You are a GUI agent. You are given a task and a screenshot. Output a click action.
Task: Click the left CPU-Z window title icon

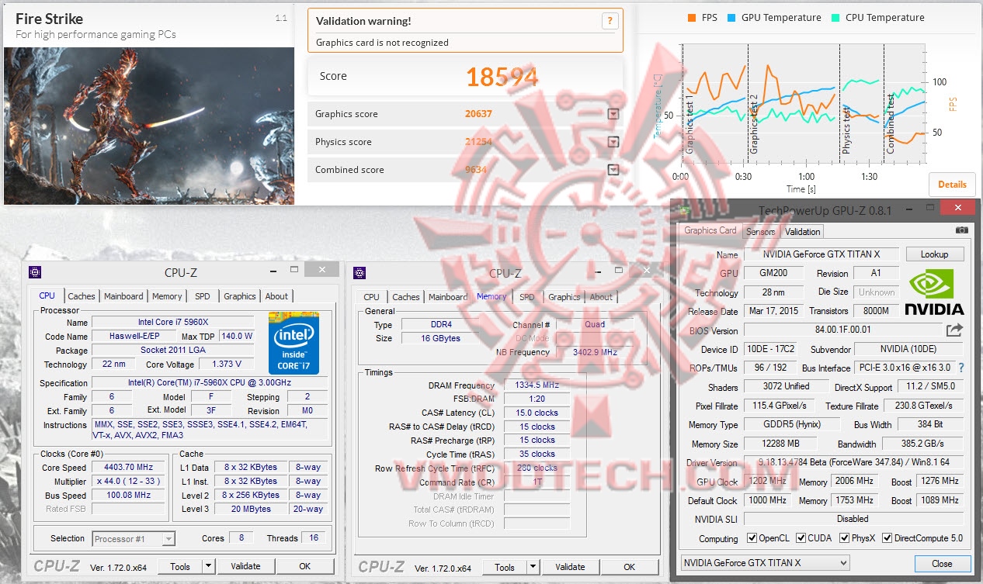34,272
